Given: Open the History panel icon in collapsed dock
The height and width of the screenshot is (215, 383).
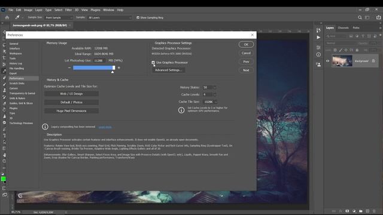Looking at the screenshot, I should pyautogui.click(x=318, y=30).
